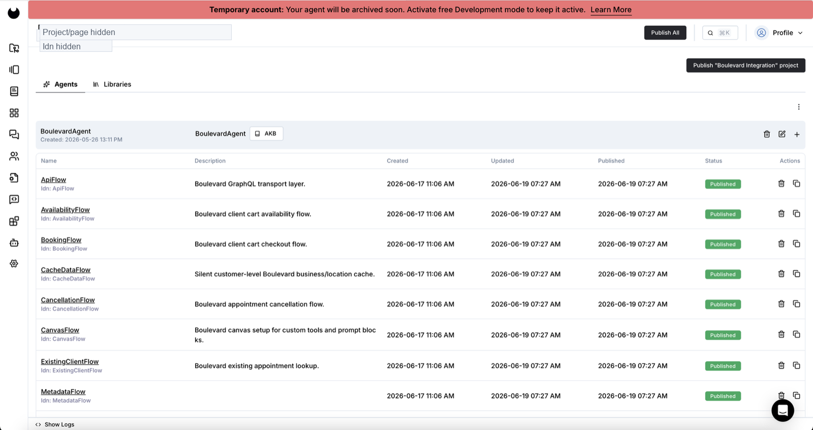The height and width of the screenshot is (430, 813).
Task: Expand the Profile dropdown chevron
Action: (800, 33)
